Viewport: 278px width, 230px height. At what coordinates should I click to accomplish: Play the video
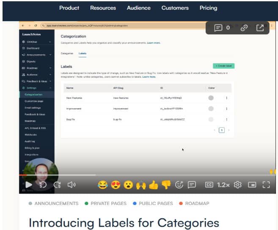pyautogui.click(x=29, y=185)
